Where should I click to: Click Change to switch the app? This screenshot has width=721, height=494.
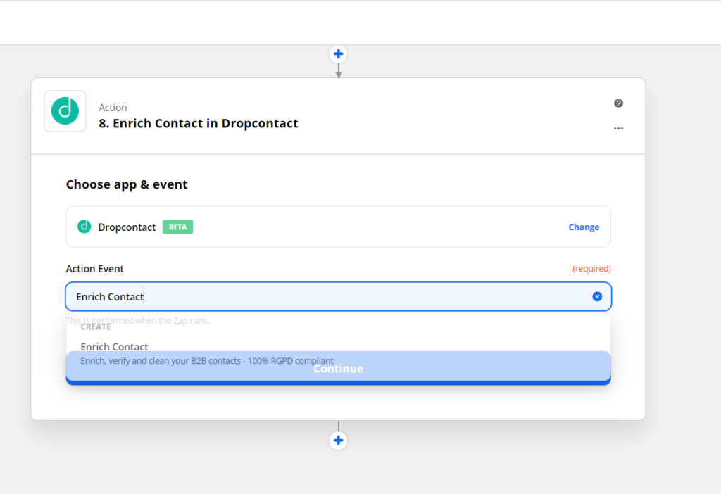(584, 227)
